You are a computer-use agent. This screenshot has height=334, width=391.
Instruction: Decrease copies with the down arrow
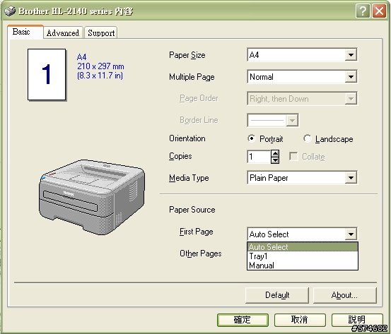(275, 160)
